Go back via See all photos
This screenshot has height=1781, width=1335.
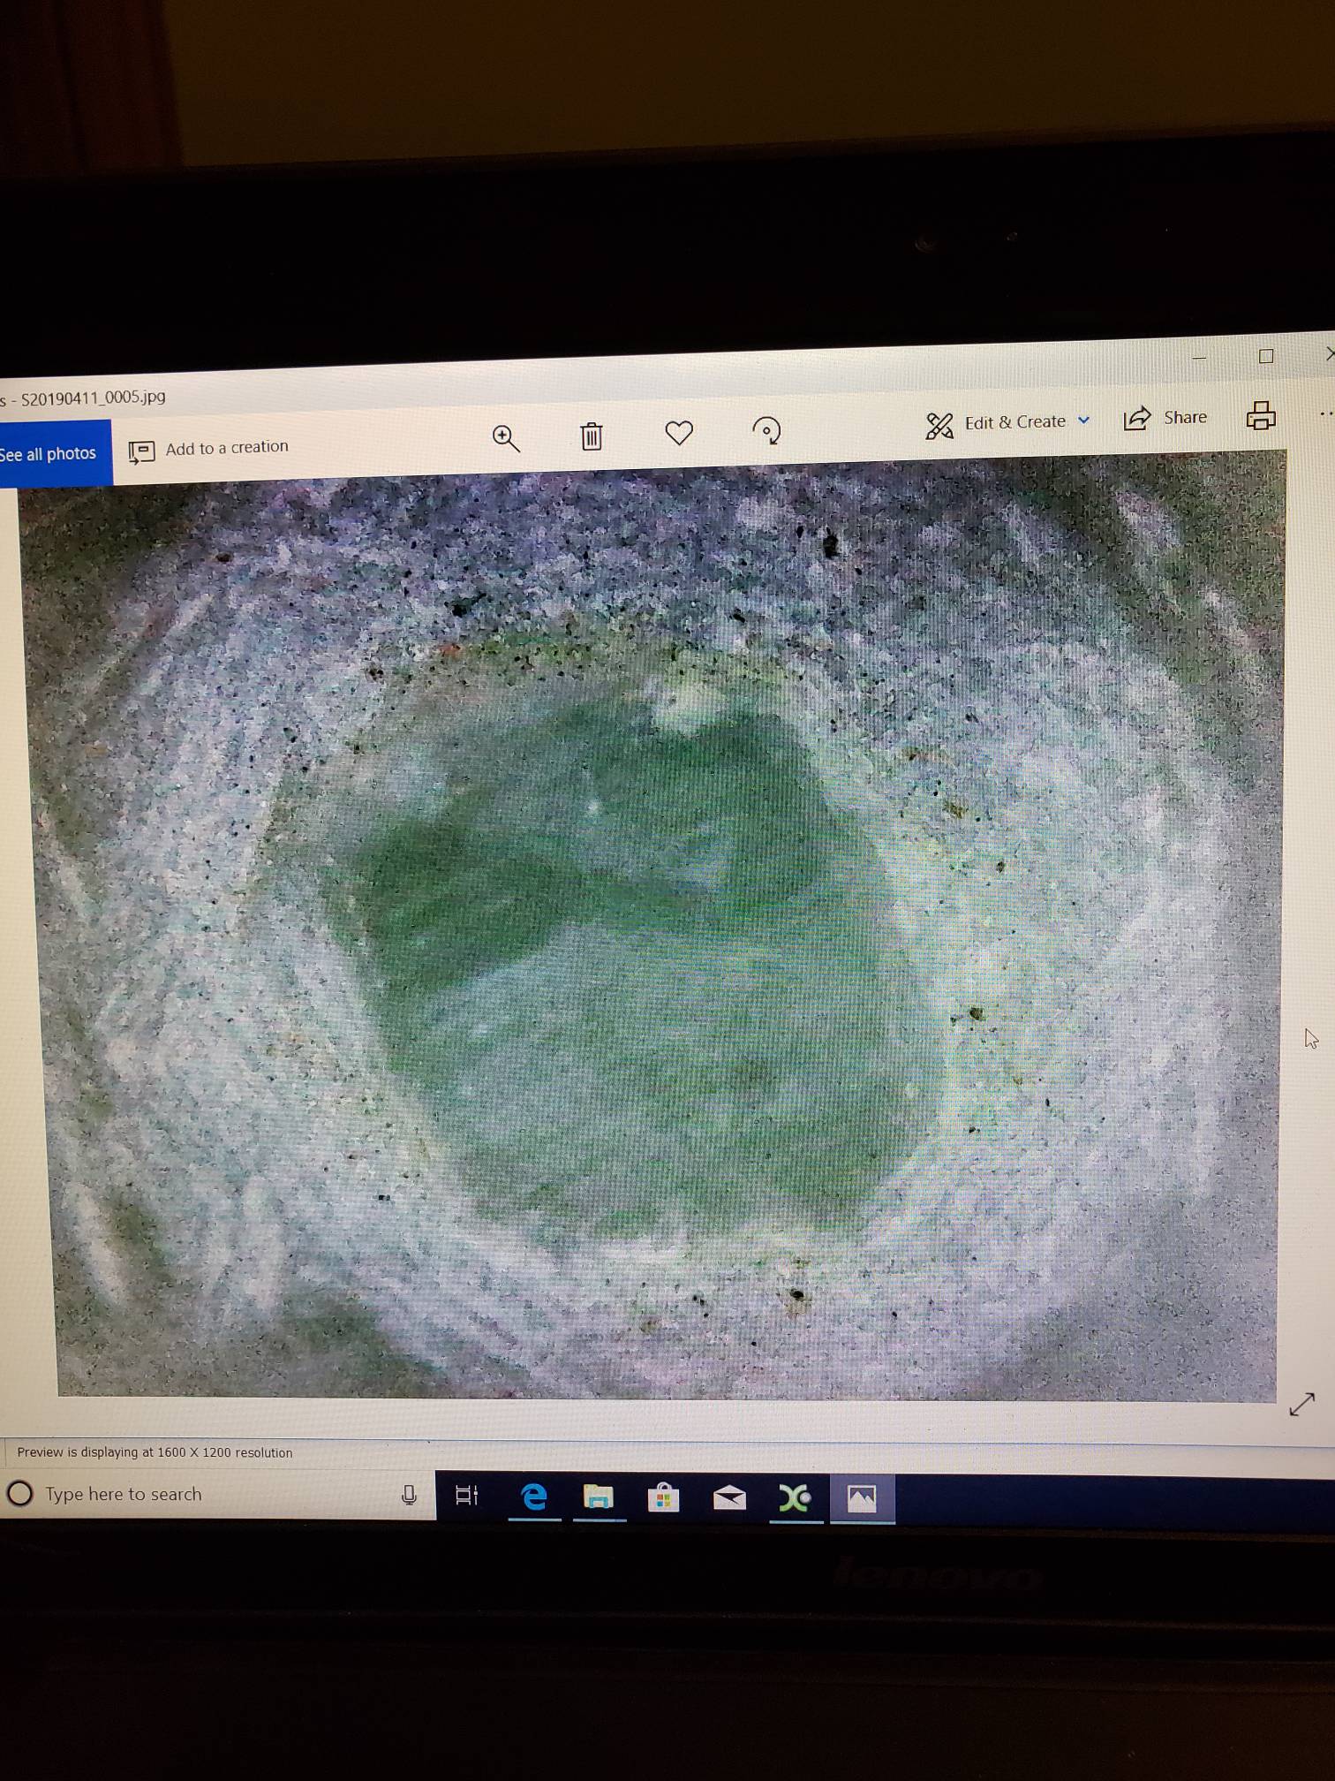pyautogui.click(x=49, y=454)
